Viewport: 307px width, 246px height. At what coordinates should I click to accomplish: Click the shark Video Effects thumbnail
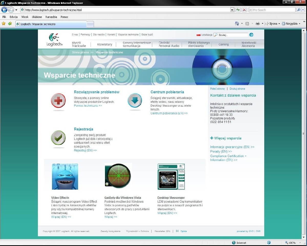click(x=65, y=177)
